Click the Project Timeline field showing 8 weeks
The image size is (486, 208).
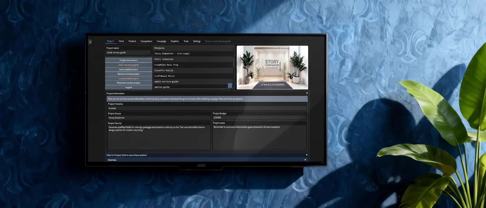pyautogui.click(x=207, y=108)
